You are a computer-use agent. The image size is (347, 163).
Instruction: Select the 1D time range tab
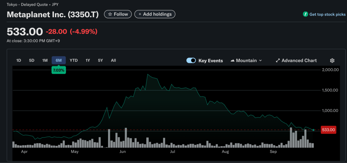pos(19,60)
